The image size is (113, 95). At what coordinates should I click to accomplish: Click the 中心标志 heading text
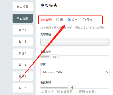click(x=49, y=5)
